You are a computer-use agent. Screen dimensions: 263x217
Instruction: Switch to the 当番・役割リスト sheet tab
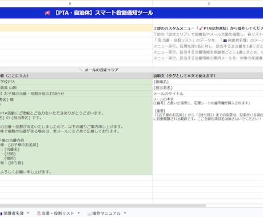coord(58,213)
